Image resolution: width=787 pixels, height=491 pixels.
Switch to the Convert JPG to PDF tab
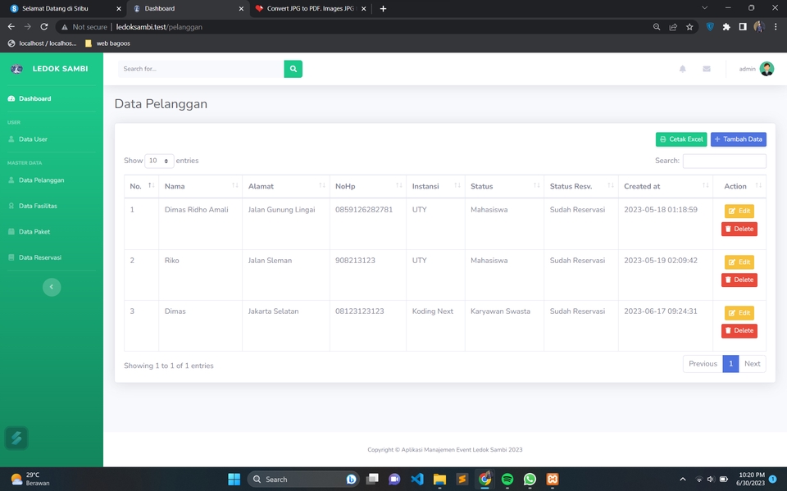(310, 8)
